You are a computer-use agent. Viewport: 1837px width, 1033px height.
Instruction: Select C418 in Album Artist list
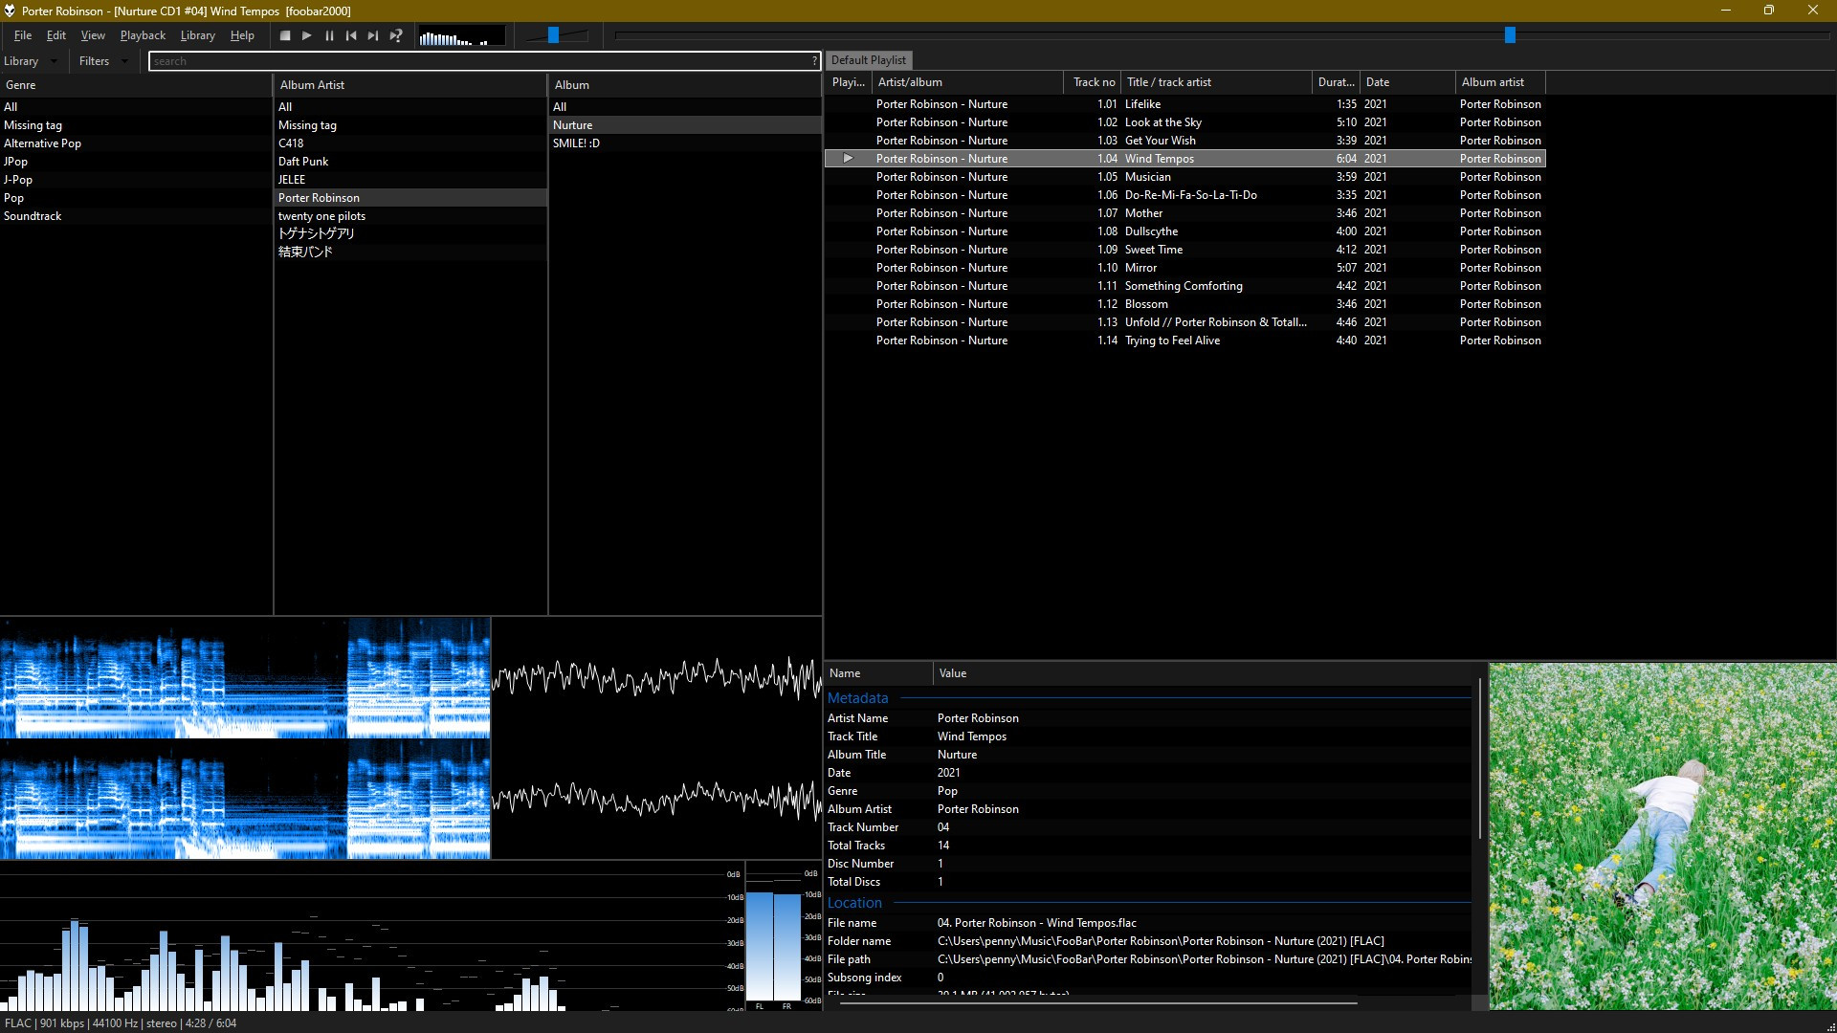410,143
